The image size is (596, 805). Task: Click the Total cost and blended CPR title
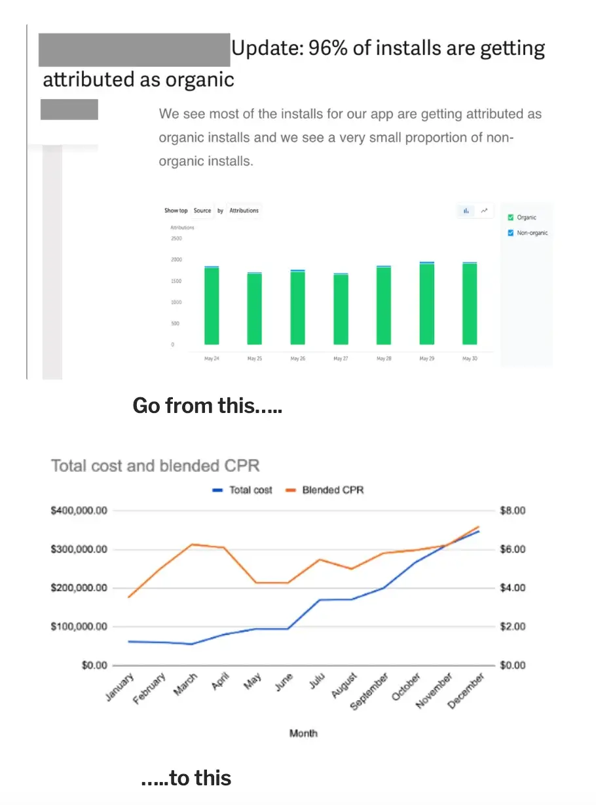click(155, 465)
